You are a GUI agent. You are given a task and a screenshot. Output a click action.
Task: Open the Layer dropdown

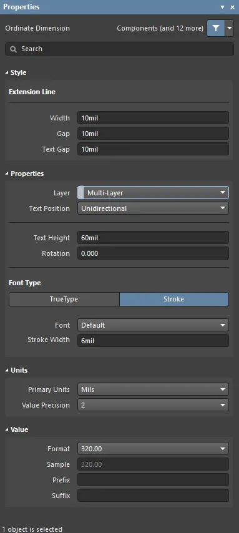[153, 193]
